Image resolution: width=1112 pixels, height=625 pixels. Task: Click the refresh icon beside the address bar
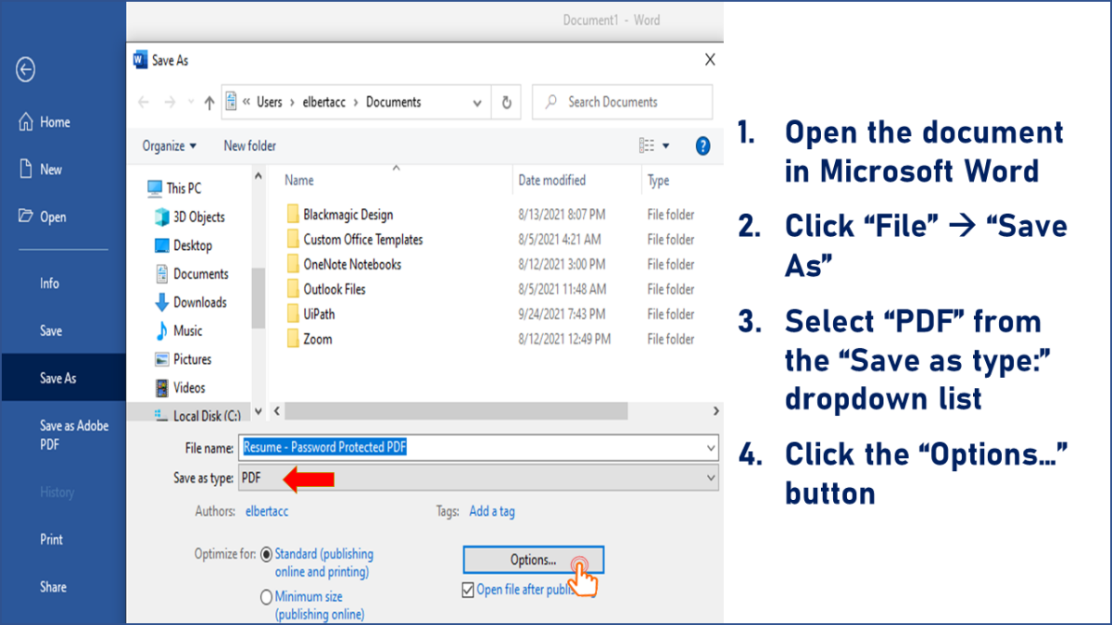pos(506,102)
